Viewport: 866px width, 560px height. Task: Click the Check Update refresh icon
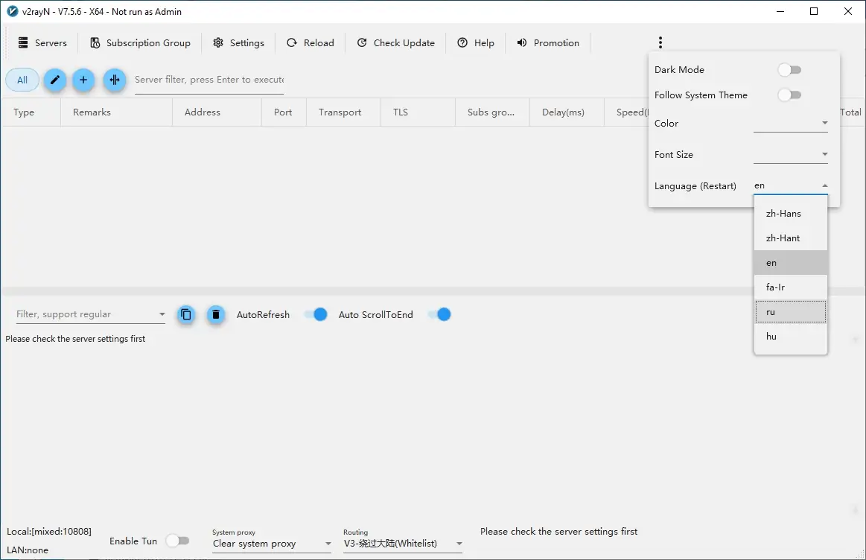tap(362, 42)
